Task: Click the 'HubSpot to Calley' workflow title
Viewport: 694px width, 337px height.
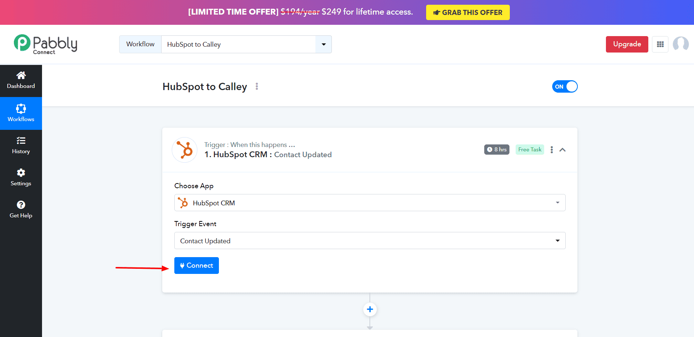Action: pos(205,87)
